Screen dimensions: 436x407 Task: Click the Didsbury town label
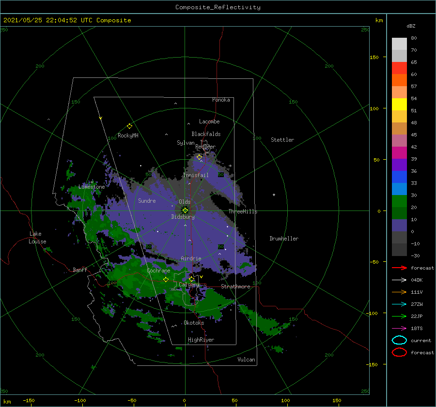(183, 217)
